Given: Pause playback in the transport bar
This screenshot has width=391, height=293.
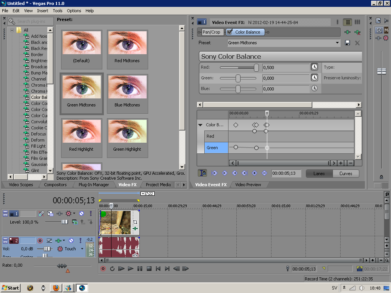Looking at the screenshot, I should coord(140,269).
